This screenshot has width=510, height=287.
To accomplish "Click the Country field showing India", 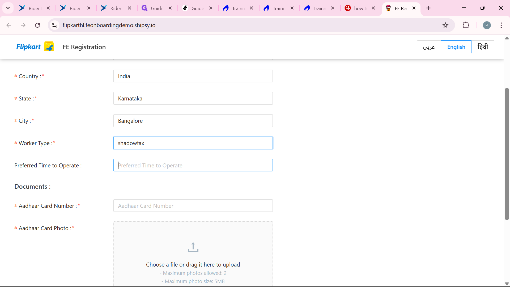I will point(193,76).
